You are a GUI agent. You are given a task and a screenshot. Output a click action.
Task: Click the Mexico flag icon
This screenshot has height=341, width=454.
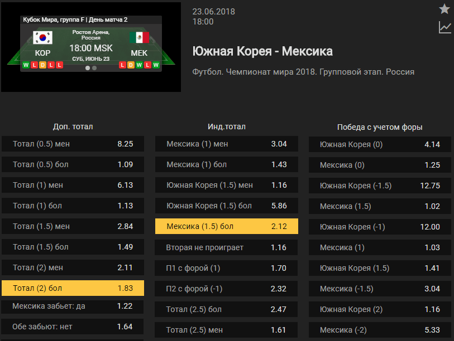tap(139, 37)
